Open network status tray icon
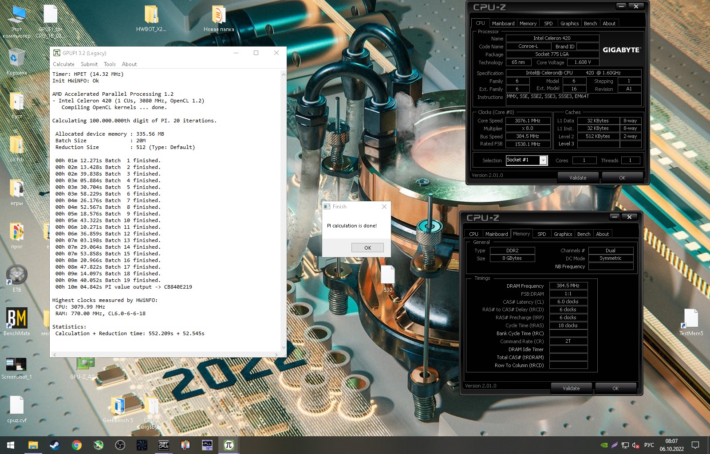 pyautogui.click(x=625, y=445)
